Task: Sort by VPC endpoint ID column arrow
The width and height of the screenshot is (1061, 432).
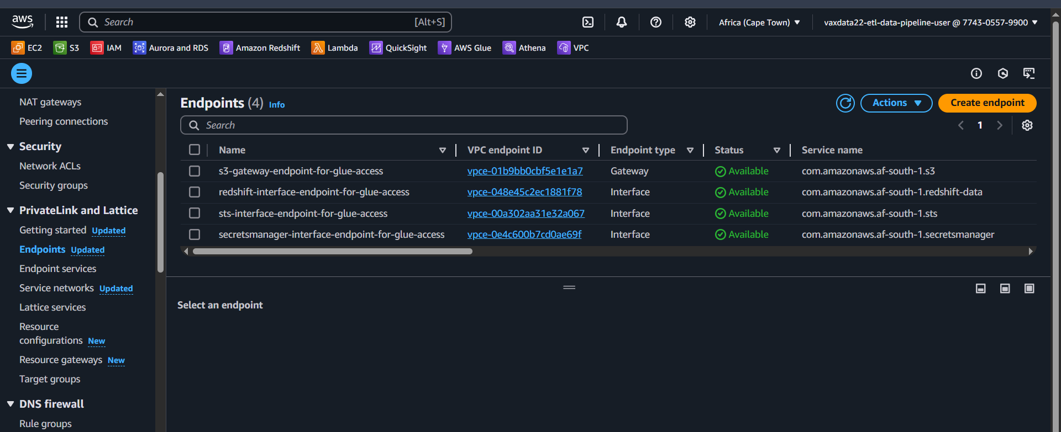Action: (x=586, y=150)
